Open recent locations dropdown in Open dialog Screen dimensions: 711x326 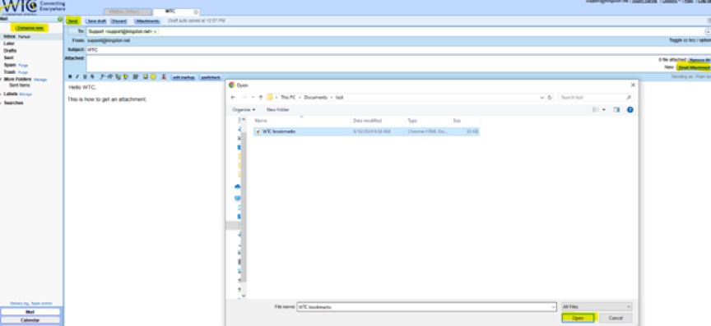pyautogui.click(x=253, y=98)
